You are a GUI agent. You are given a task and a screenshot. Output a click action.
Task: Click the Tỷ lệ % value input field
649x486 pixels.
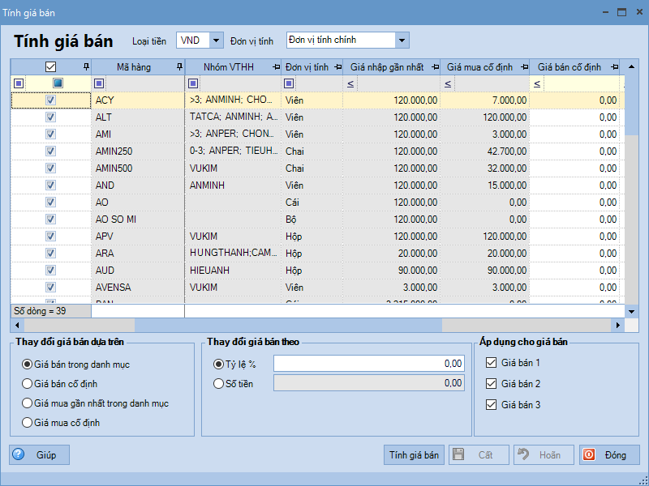pyautogui.click(x=369, y=364)
